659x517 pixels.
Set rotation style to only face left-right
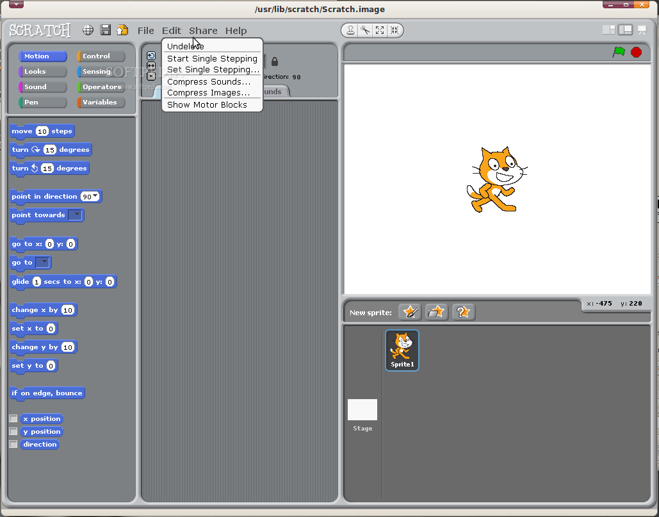(x=151, y=65)
